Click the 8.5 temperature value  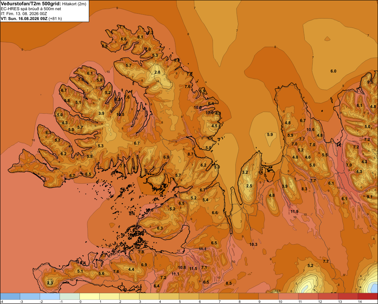coord(229,283)
